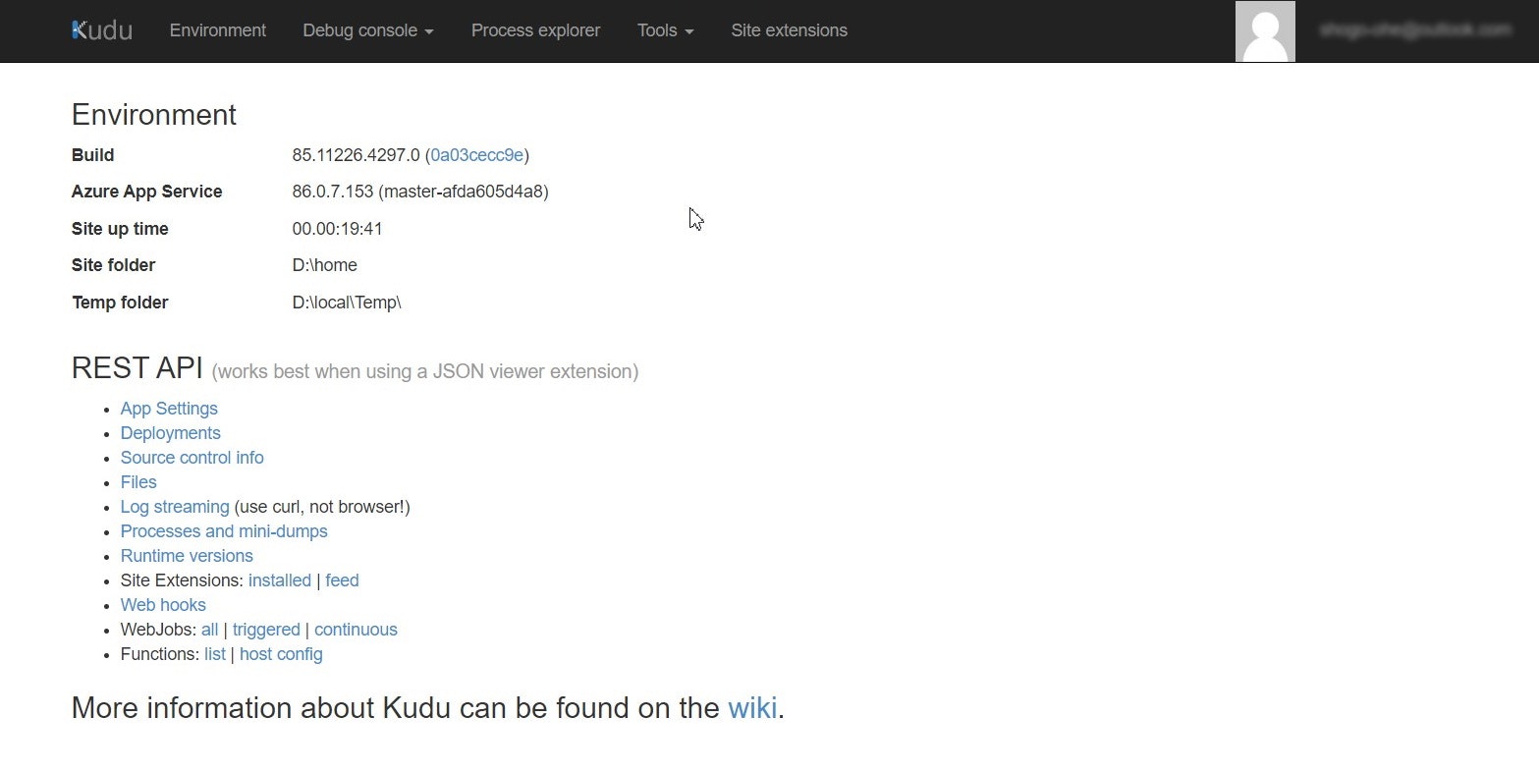Open the Site Extensions feed
The image size is (1539, 773).
tap(342, 580)
